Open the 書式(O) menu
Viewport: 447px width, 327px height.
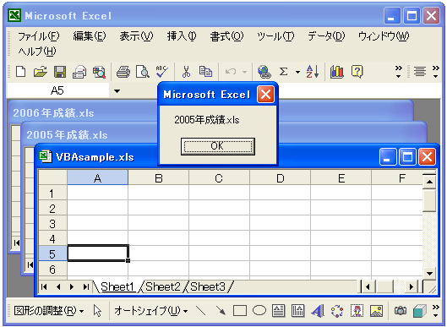pos(226,36)
